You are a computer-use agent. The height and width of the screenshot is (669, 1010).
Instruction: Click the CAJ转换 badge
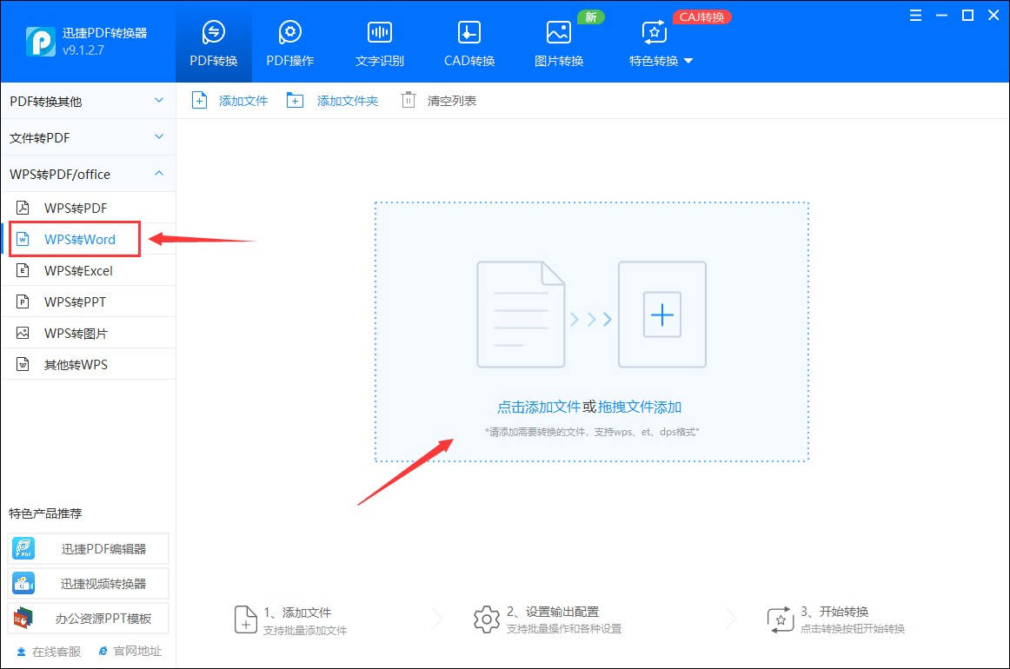[x=701, y=17]
